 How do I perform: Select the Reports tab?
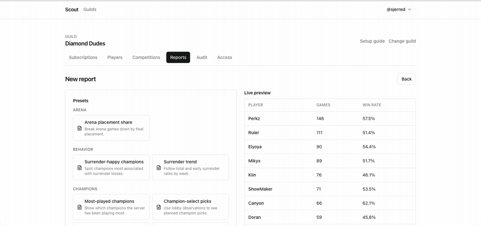(178, 57)
